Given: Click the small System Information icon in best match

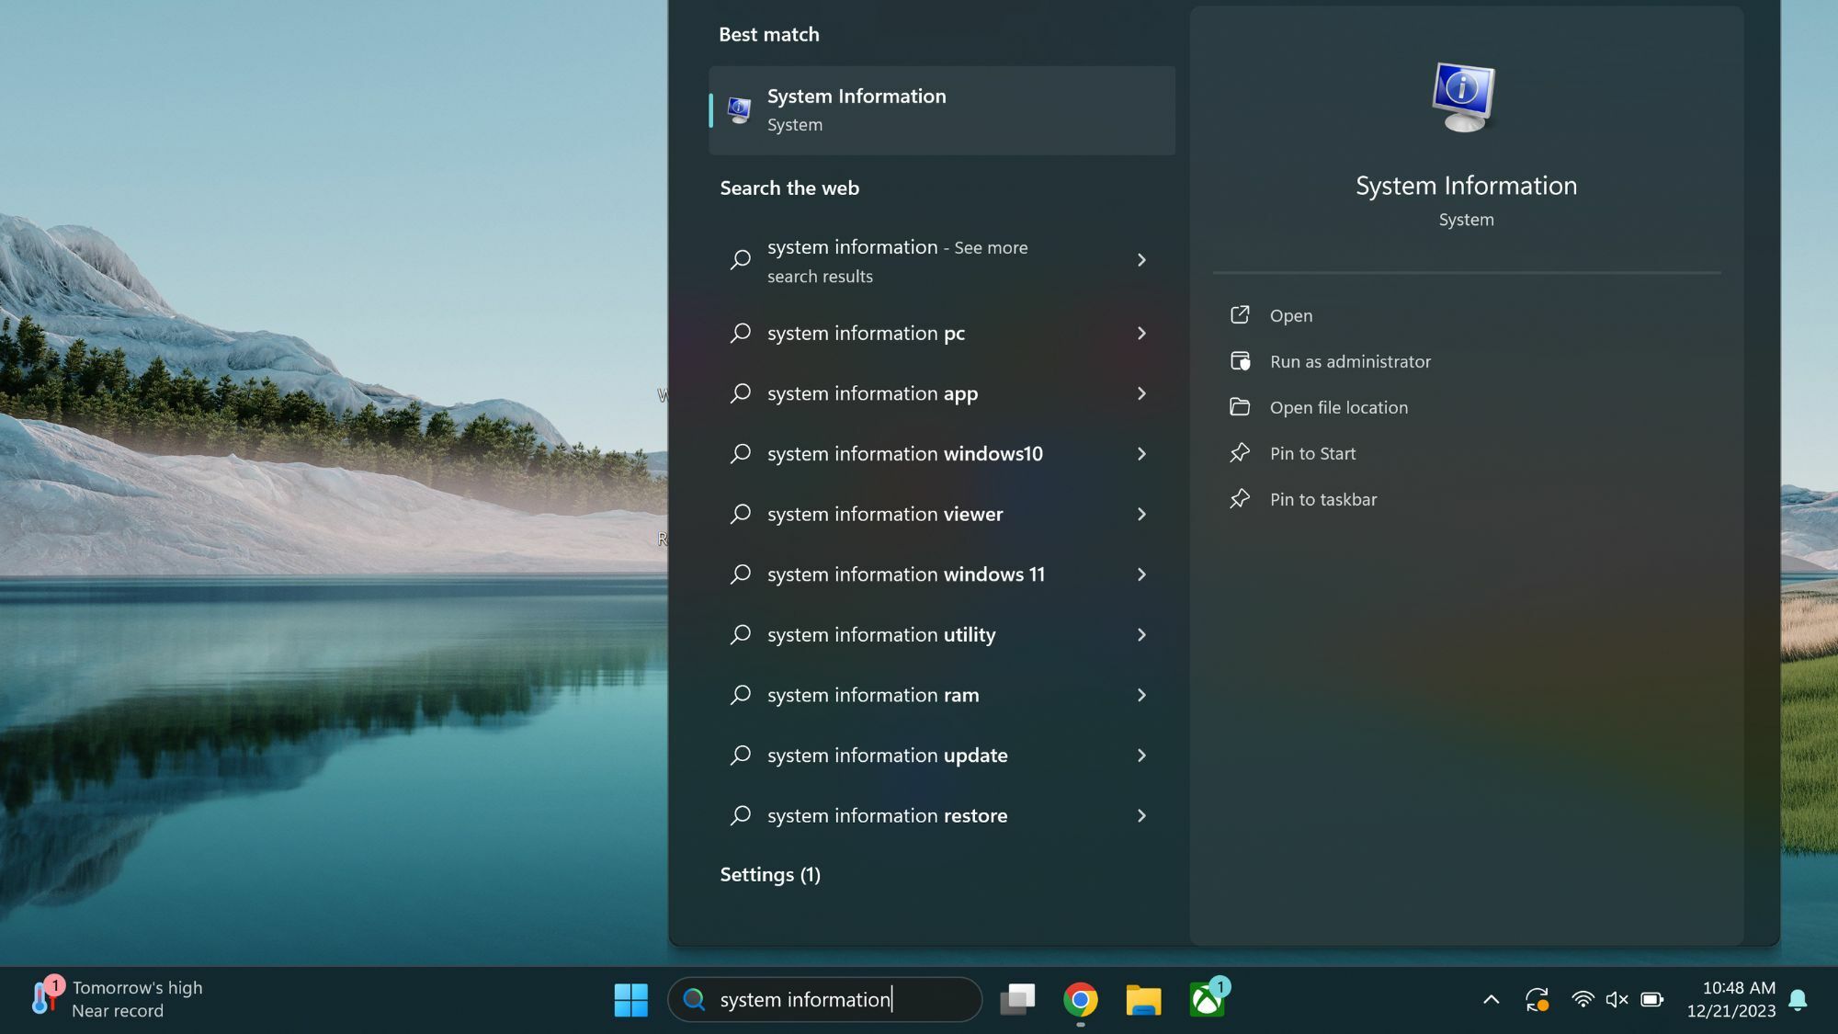Looking at the screenshot, I should point(739,110).
